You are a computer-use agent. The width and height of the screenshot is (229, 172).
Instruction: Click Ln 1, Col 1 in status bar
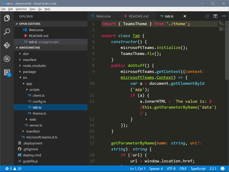point(138,169)
